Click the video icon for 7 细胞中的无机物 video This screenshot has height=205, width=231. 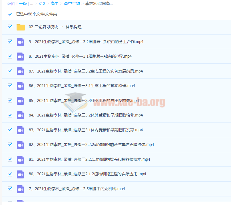[x=20, y=189]
